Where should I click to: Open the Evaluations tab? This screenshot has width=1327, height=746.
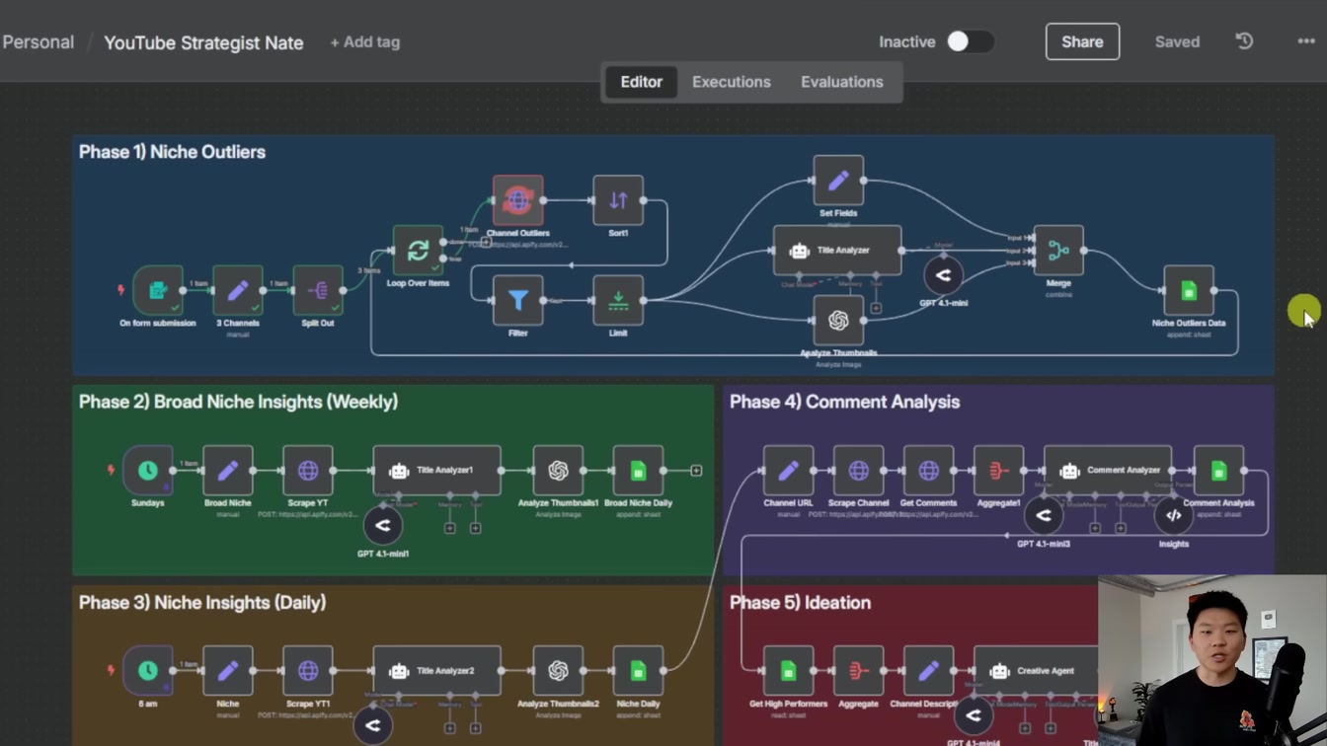pyautogui.click(x=842, y=82)
